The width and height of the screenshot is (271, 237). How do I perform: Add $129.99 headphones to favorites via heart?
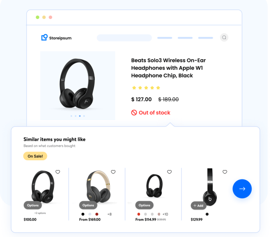coord(225,172)
